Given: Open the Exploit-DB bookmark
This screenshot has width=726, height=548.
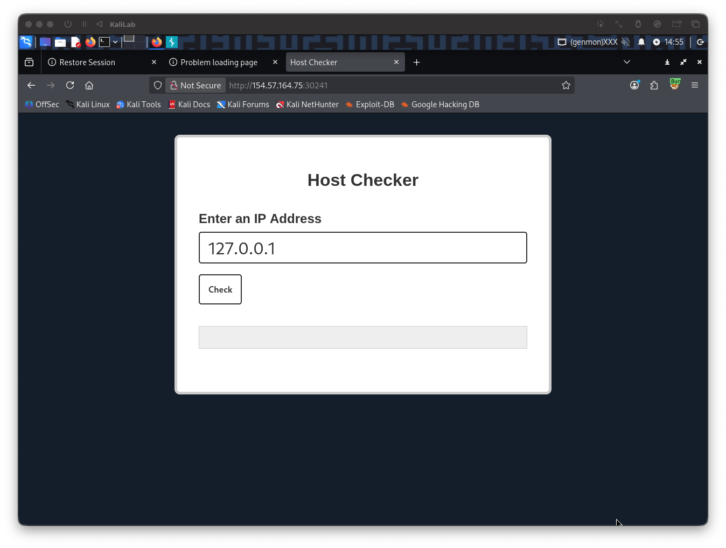Looking at the screenshot, I should 370,105.
